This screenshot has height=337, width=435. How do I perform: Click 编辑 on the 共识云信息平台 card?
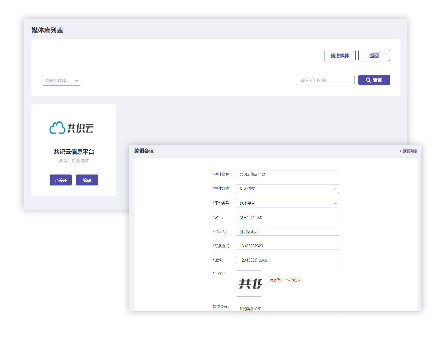(x=87, y=180)
